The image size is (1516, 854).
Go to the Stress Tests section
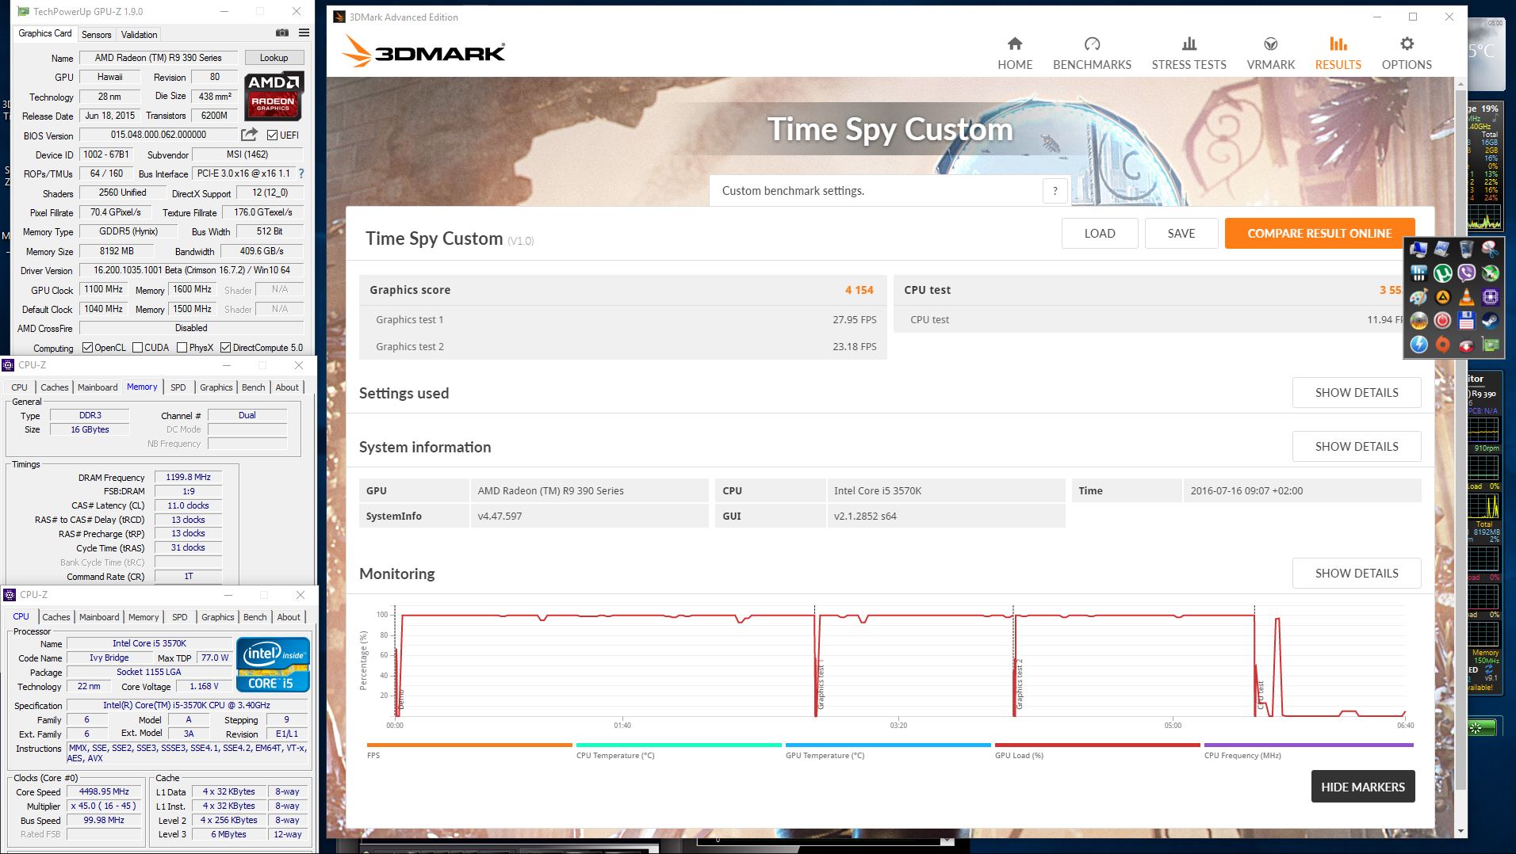click(1189, 54)
